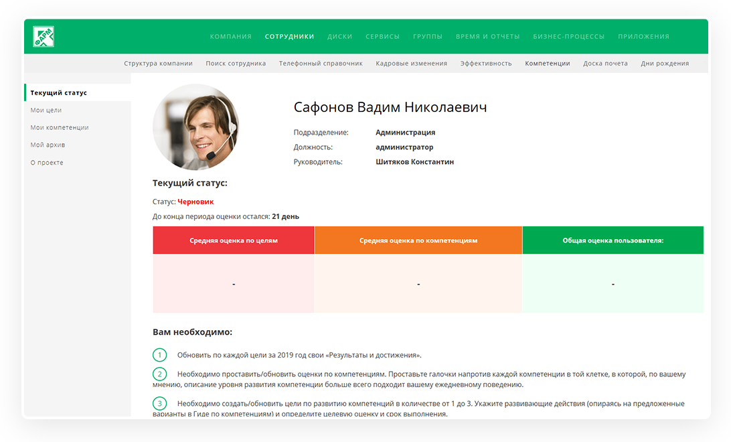Viewport: 731px width, 442px height.
Task: Click the администратор position value
Action: 404,147
